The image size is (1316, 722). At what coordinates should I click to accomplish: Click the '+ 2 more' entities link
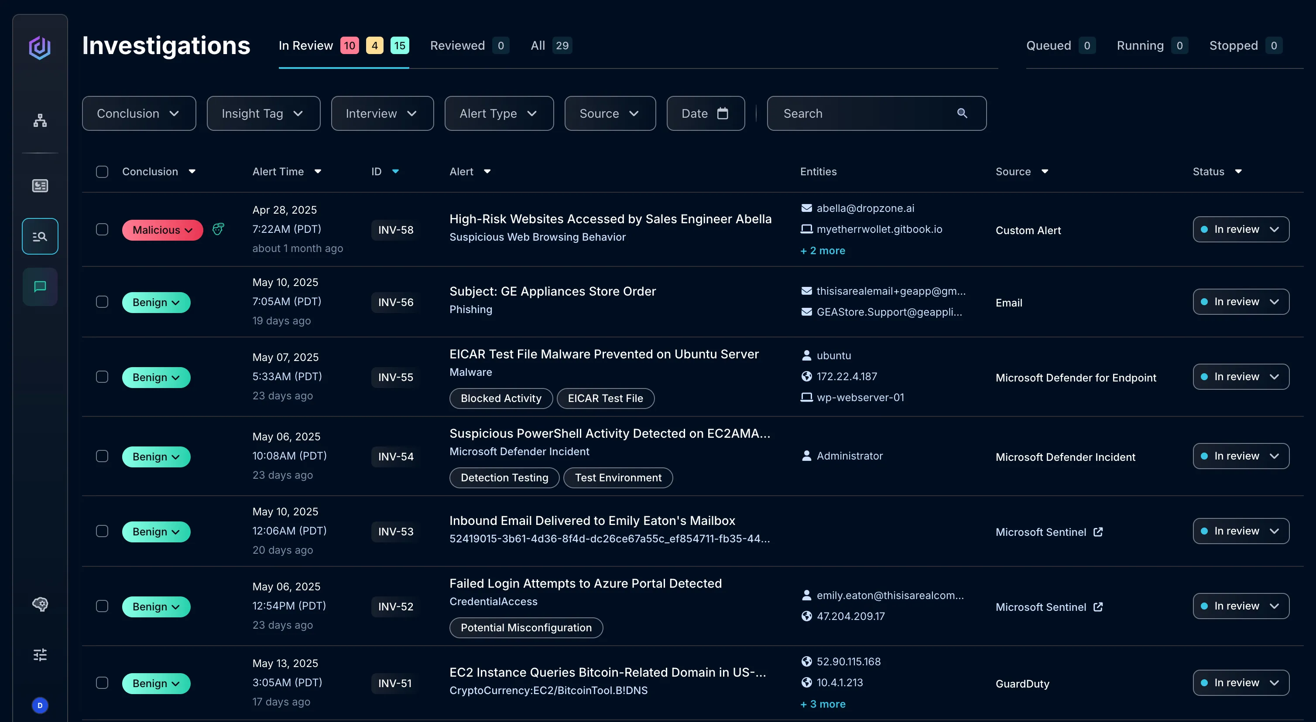tap(822, 251)
